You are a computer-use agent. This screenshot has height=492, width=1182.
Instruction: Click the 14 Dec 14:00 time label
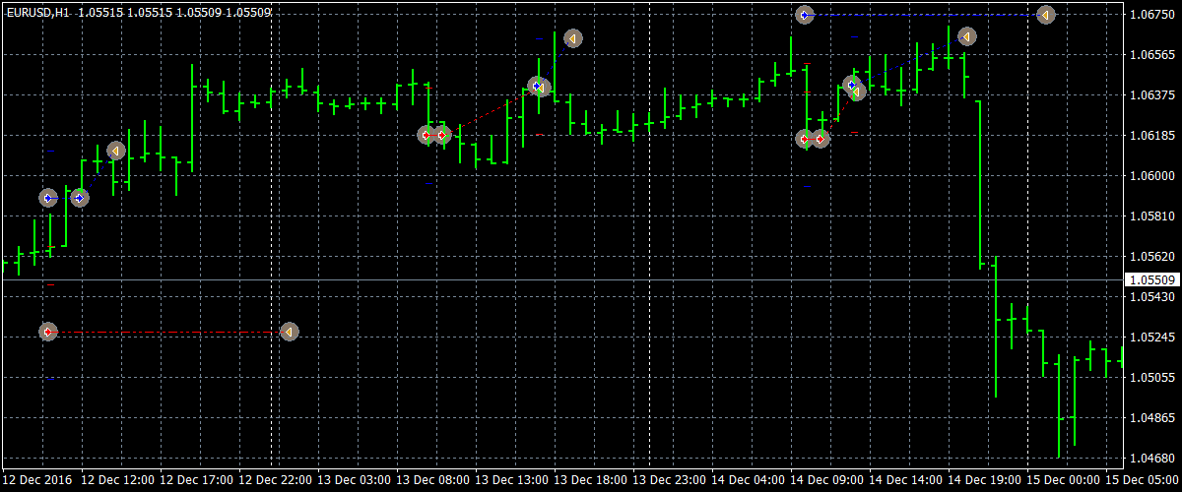[905, 480]
